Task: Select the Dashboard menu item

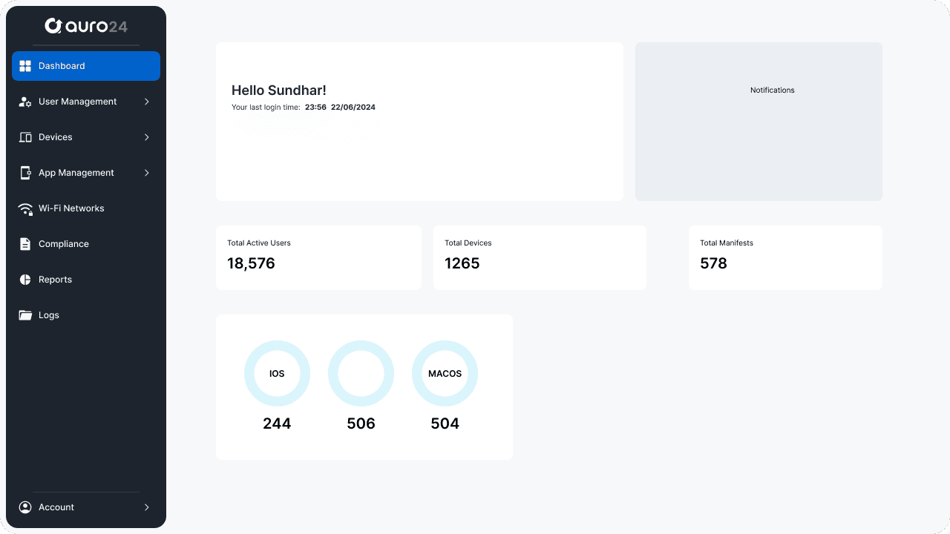Action: coord(62,65)
